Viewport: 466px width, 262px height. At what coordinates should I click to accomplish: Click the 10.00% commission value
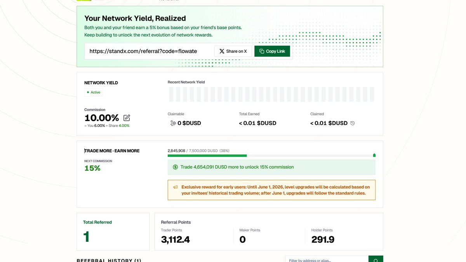(x=102, y=118)
